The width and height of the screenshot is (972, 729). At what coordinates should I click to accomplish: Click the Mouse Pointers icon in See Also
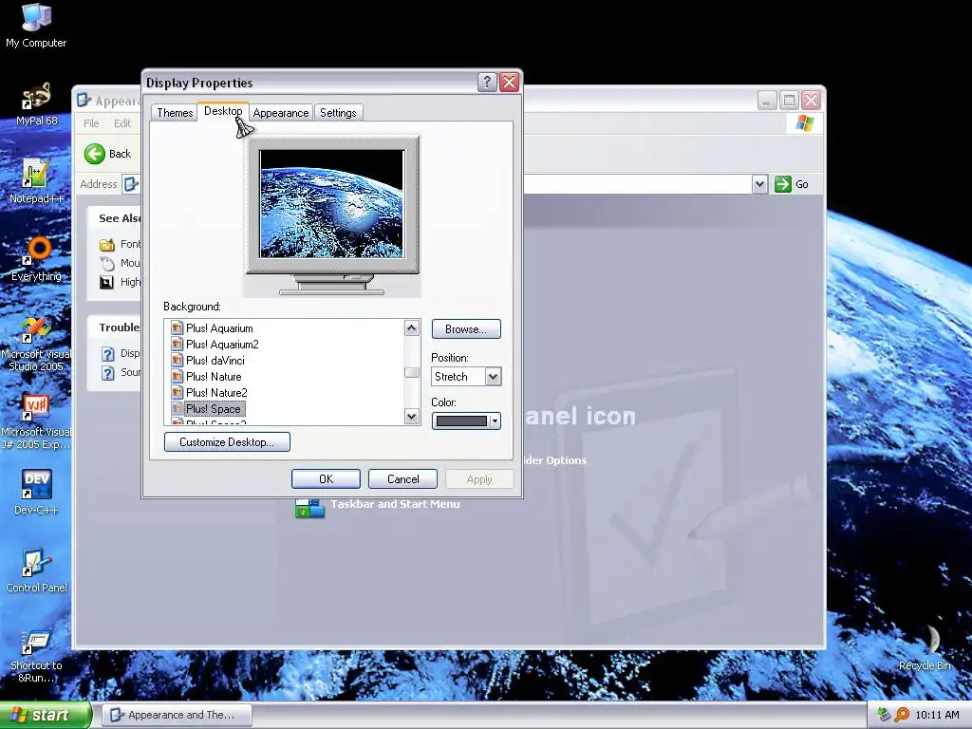pyautogui.click(x=107, y=264)
